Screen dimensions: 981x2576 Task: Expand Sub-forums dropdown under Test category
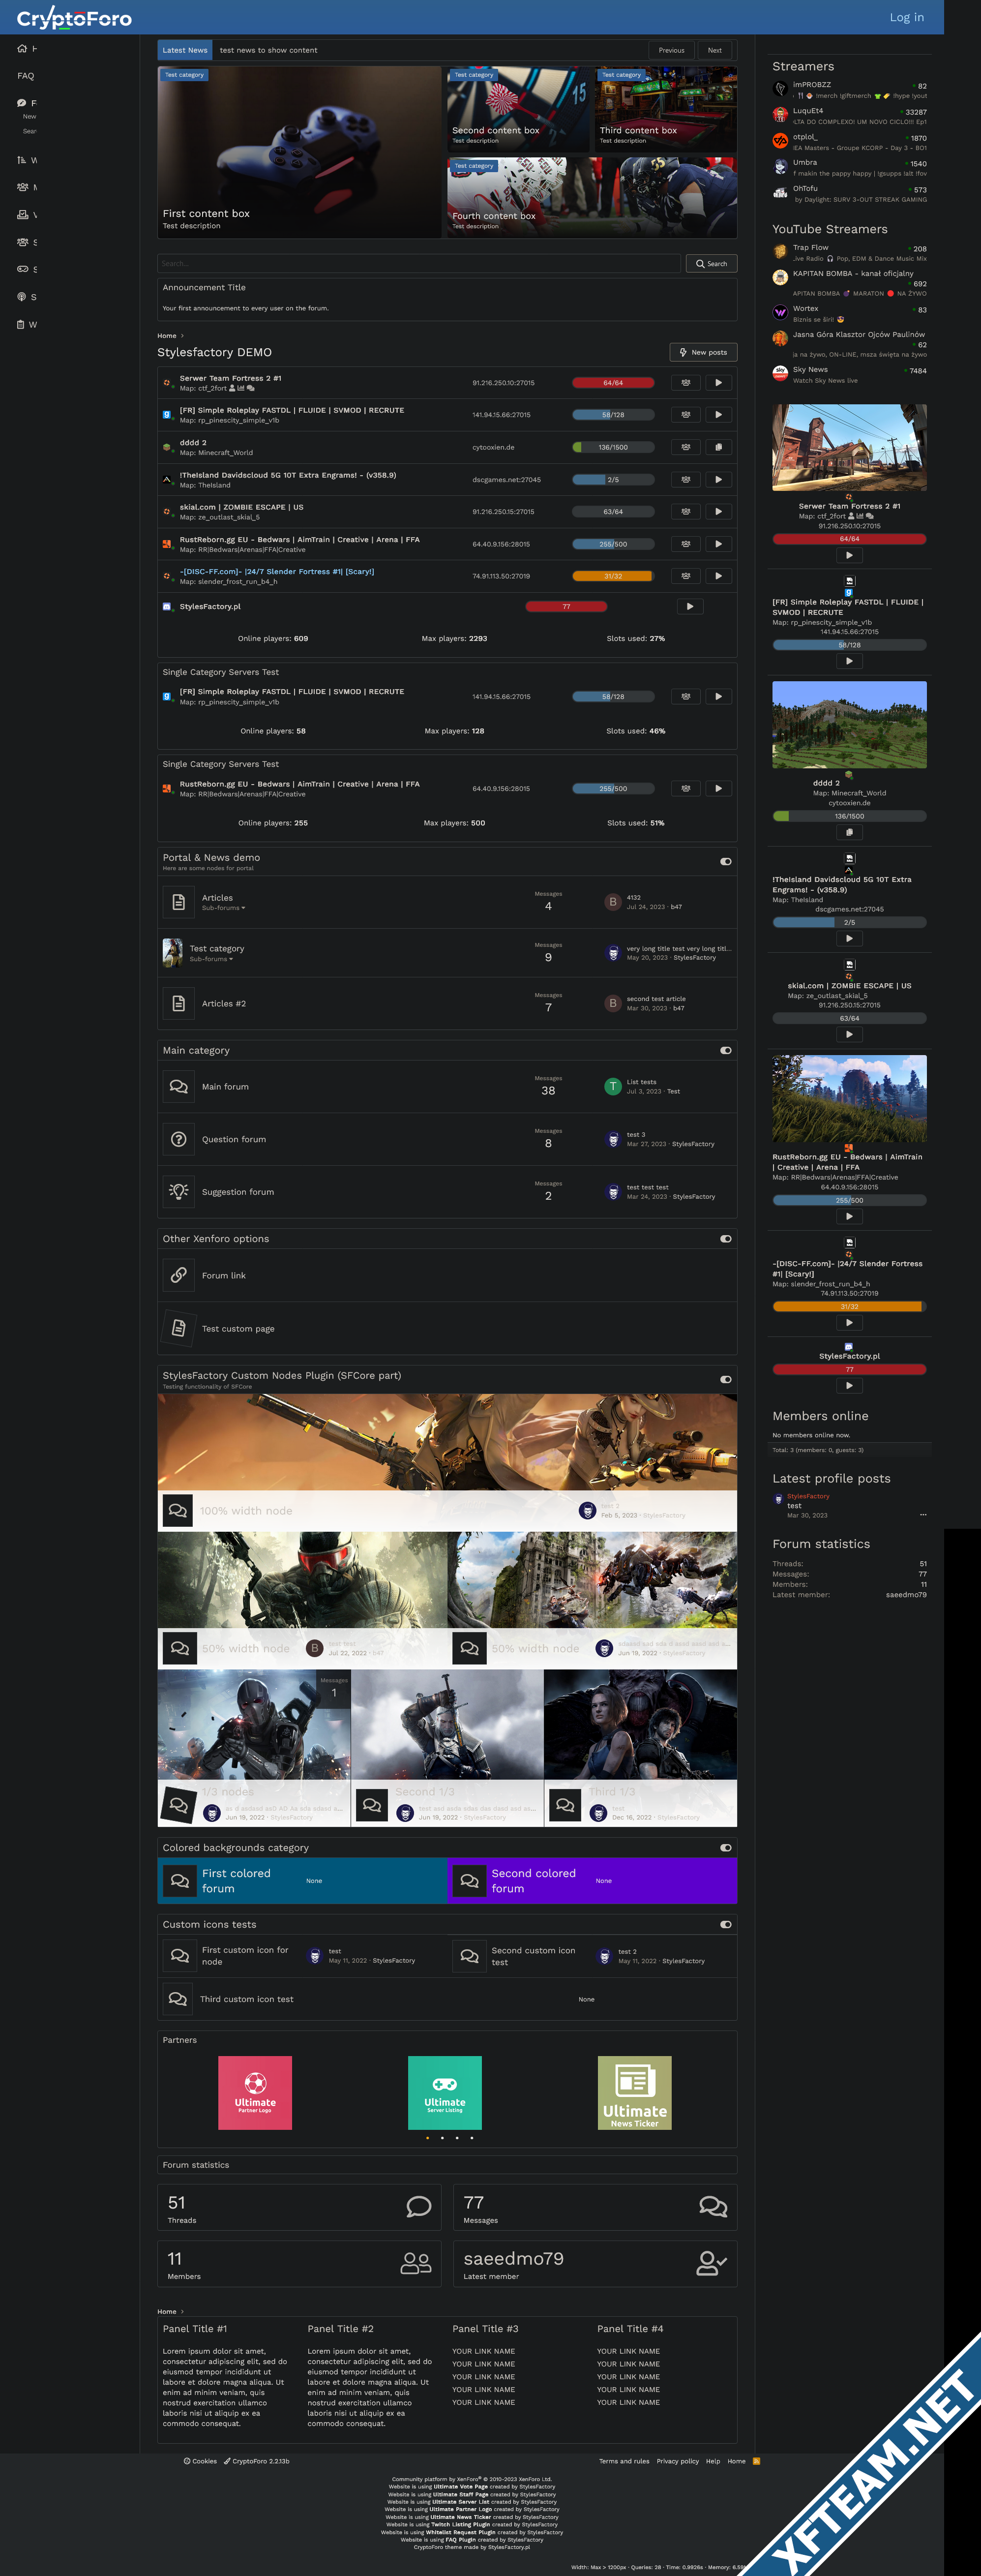point(211,959)
